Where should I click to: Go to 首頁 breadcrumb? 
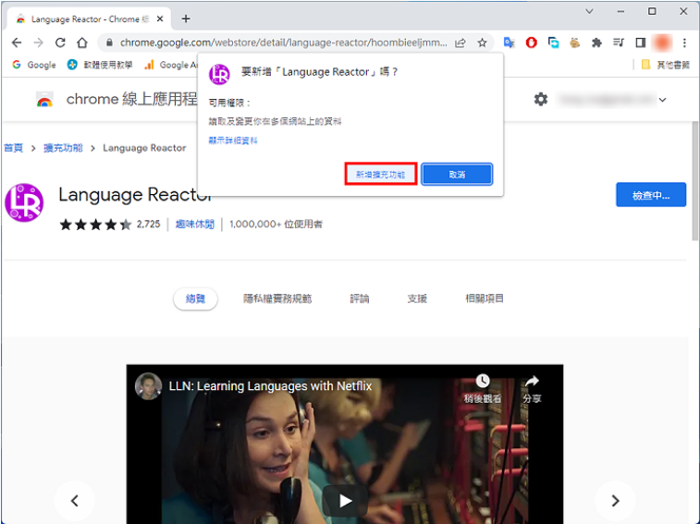point(13,148)
